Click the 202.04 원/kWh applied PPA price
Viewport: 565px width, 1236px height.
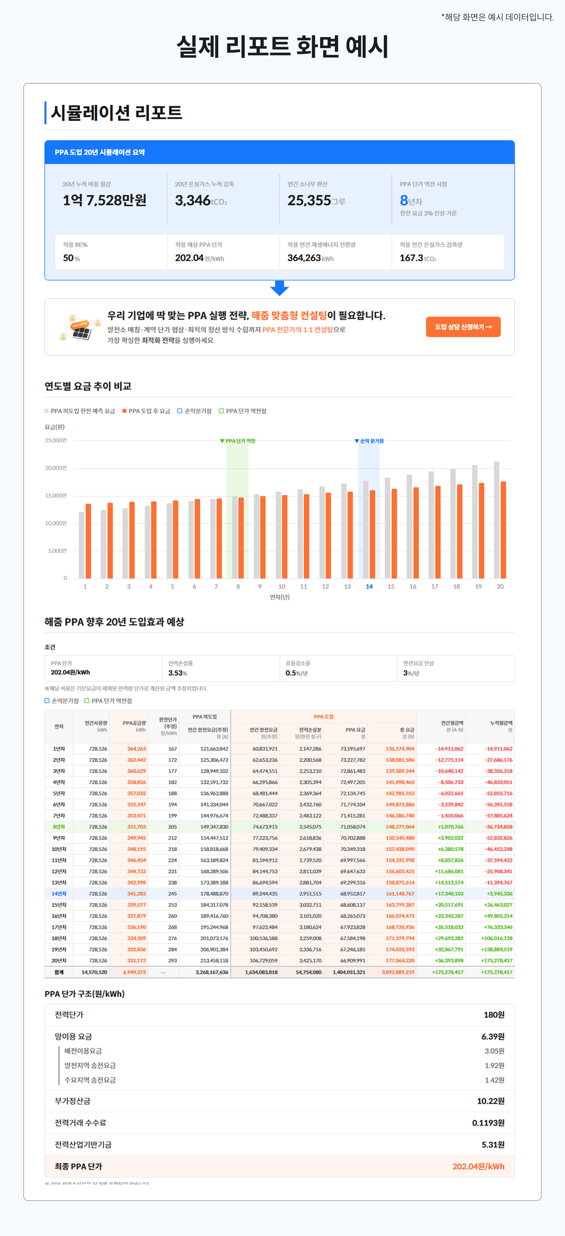click(x=199, y=258)
